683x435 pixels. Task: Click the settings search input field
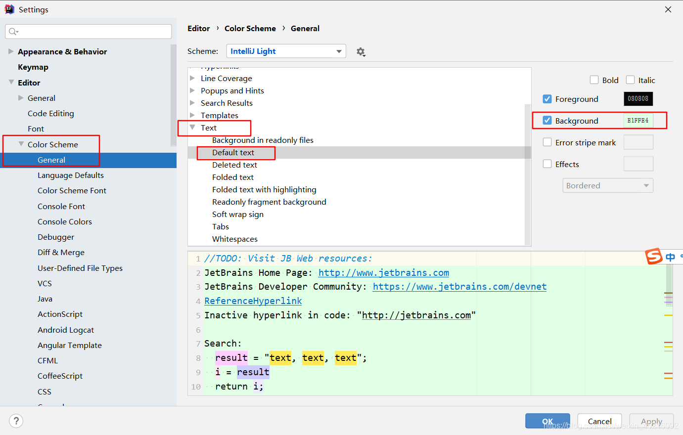pyautogui.click(x=89, y=32)
